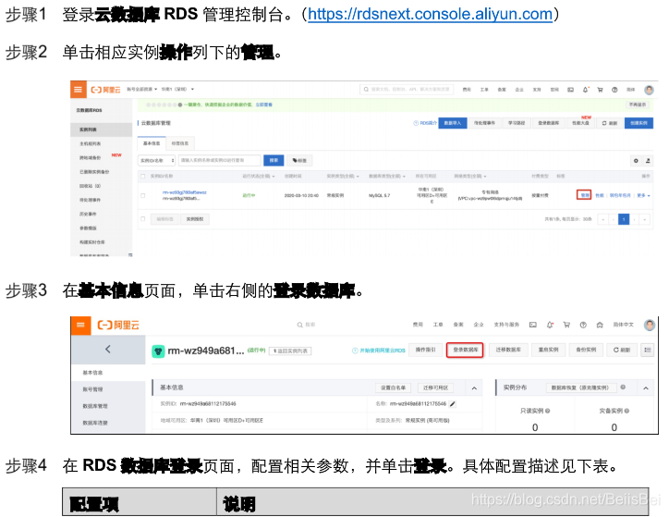
Task: Open the cart icon in the detail header
Action: 566,325
